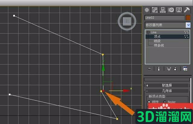
Task: Click the green Y-axis gizmo arrow
Action: [x=103, y=68]
